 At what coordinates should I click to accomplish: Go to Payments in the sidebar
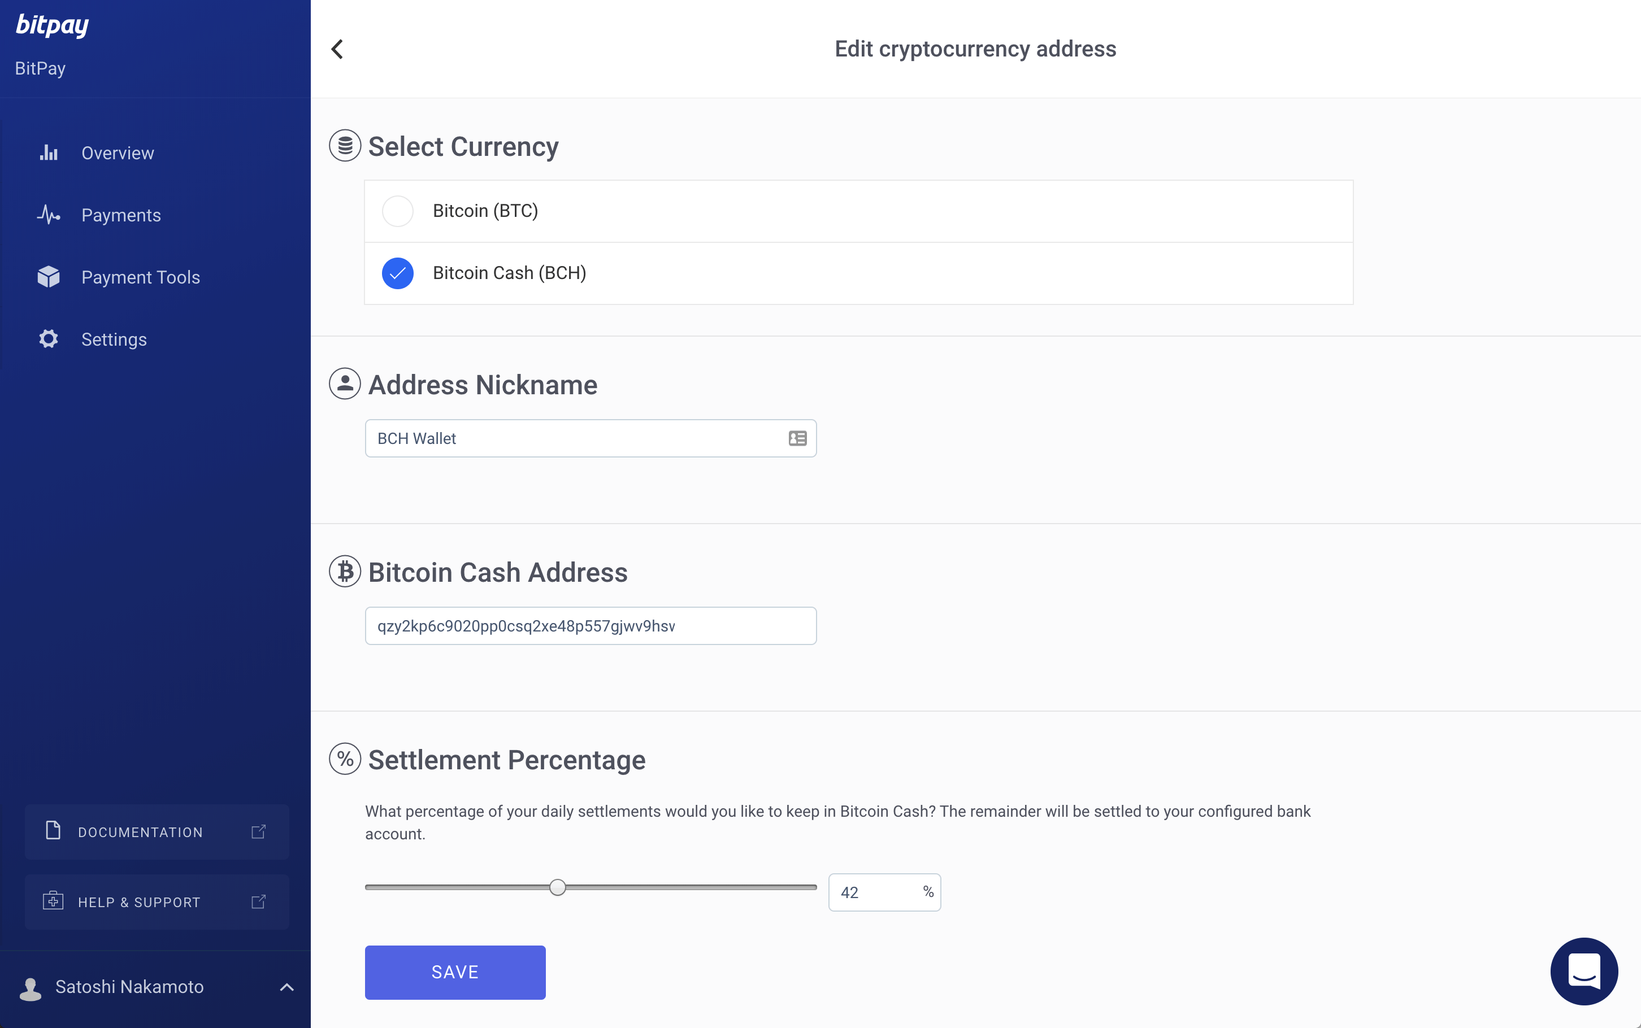click(121, 216)
